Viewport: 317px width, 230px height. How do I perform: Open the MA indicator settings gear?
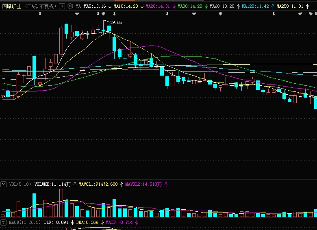point(70,7)
